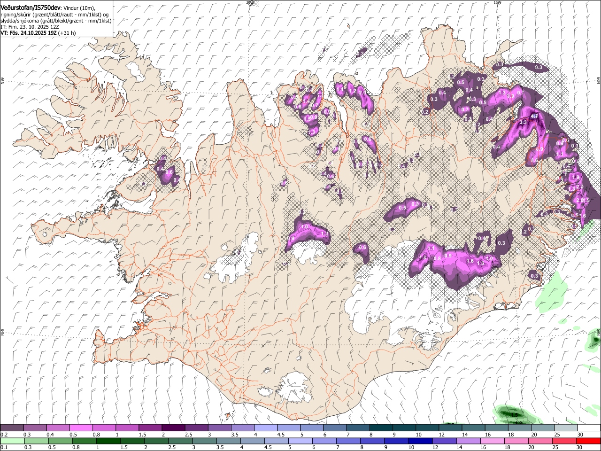Click the medium green 0.8 rain legend swatch
Screen dimensions: 601x451
click(x=84, y=441)
